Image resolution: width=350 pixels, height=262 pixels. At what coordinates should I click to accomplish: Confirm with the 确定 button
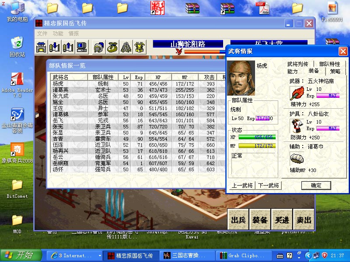(316, 186)
